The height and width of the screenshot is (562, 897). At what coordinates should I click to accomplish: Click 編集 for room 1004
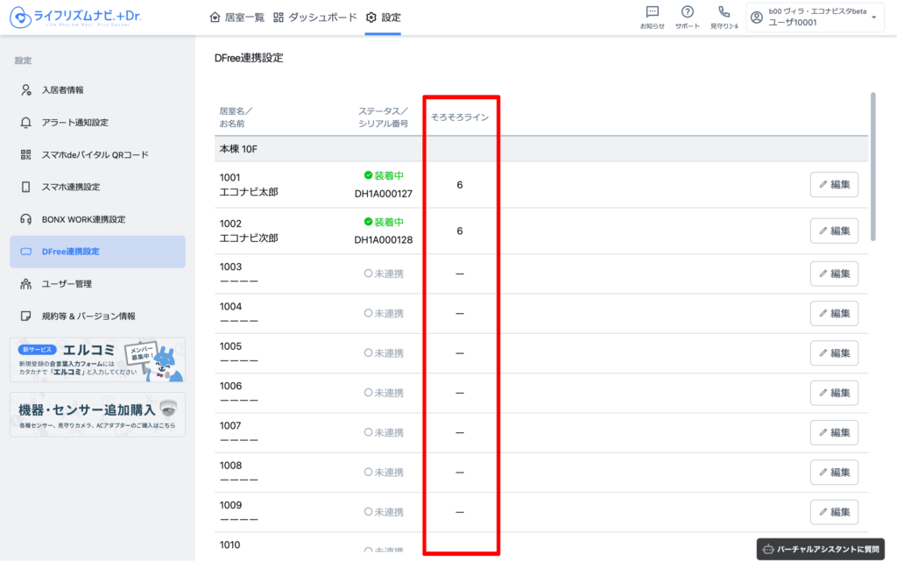click(834, 313)
